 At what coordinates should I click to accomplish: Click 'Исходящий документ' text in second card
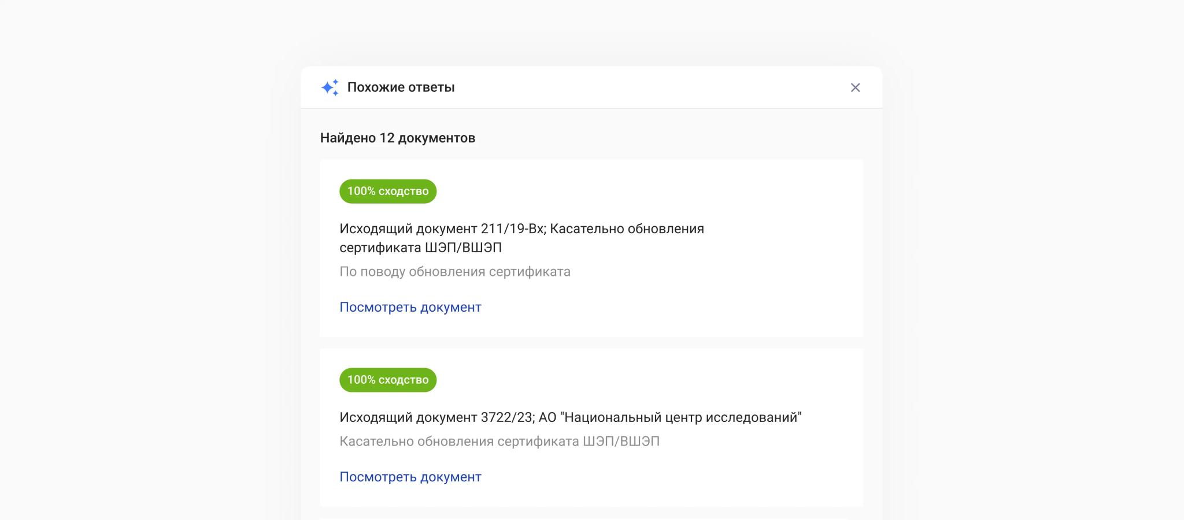pyautogui.click(x=408, y=417)
